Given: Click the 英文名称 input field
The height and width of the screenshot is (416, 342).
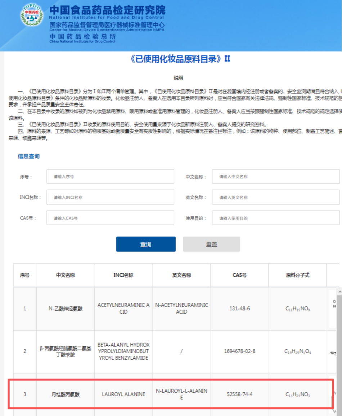Looking at the screenshot, I should tap(275, 197).
